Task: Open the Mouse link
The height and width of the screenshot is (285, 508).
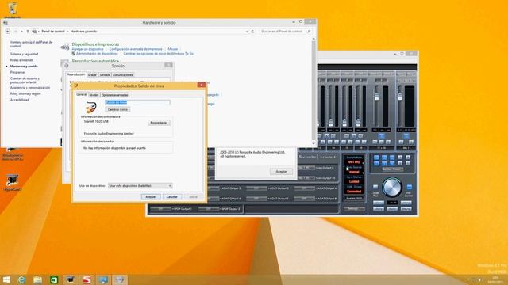Action: pyautogui.click(x=173, y=49)
